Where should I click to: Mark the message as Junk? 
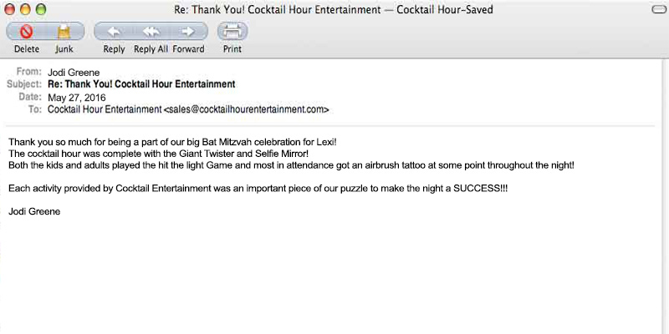(64, 32)
